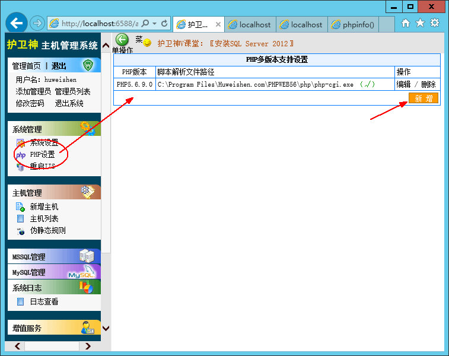Open PHP设置 menu item
The height and width of the screenshot is (356, 449).
click(x=42, y=154)
